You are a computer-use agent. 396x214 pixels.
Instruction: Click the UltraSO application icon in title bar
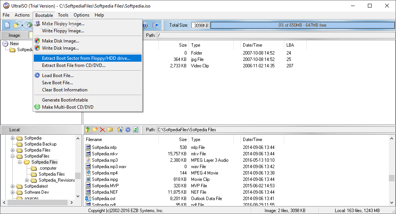(6, 6)
